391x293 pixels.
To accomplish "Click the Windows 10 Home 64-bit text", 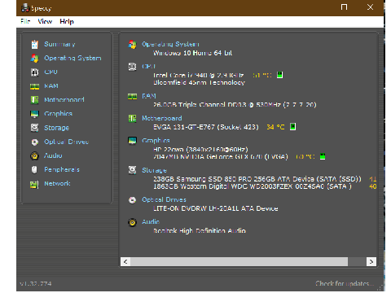I will (193, 53).
